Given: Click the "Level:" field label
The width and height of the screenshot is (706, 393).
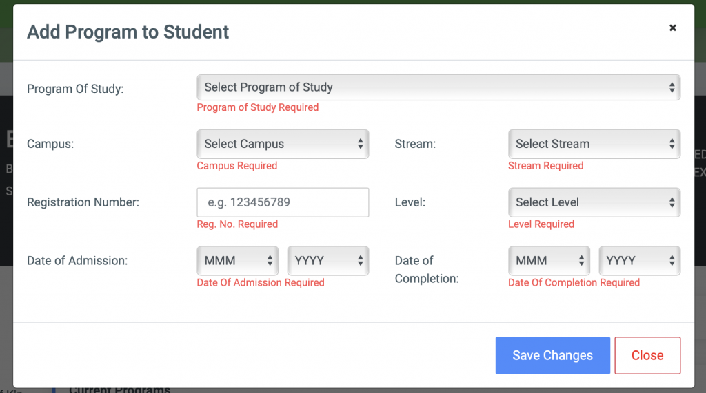Looking at the screenshot, I should (410, 202).
